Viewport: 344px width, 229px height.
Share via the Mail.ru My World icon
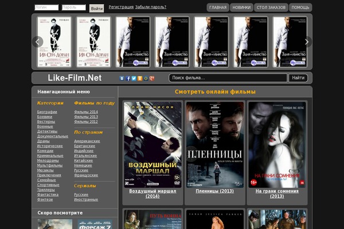146,78
